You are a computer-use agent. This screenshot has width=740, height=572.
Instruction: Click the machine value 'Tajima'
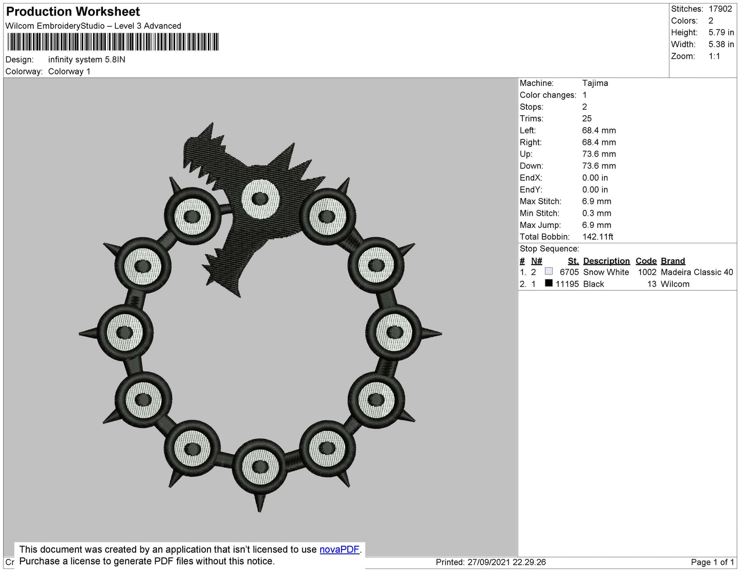[x=595, y=83]
